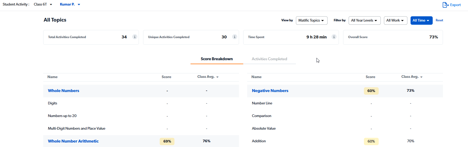Expand the Matific Topics view dropdown

[x=311, y=21]
